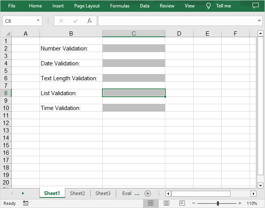Open Insert Function fx icon
This screenshot has height=208, width=265.
click(90, 21)
